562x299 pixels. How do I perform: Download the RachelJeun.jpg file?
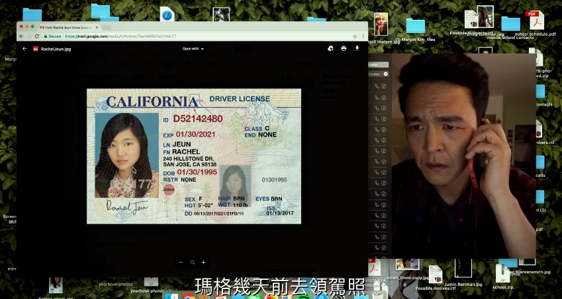click(357, 48)
